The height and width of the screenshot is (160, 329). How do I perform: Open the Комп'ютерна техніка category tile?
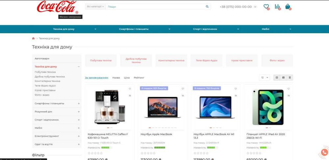[171, 61]
